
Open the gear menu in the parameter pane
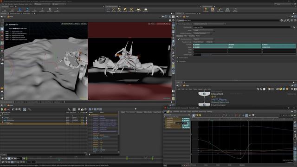(282, 20)
